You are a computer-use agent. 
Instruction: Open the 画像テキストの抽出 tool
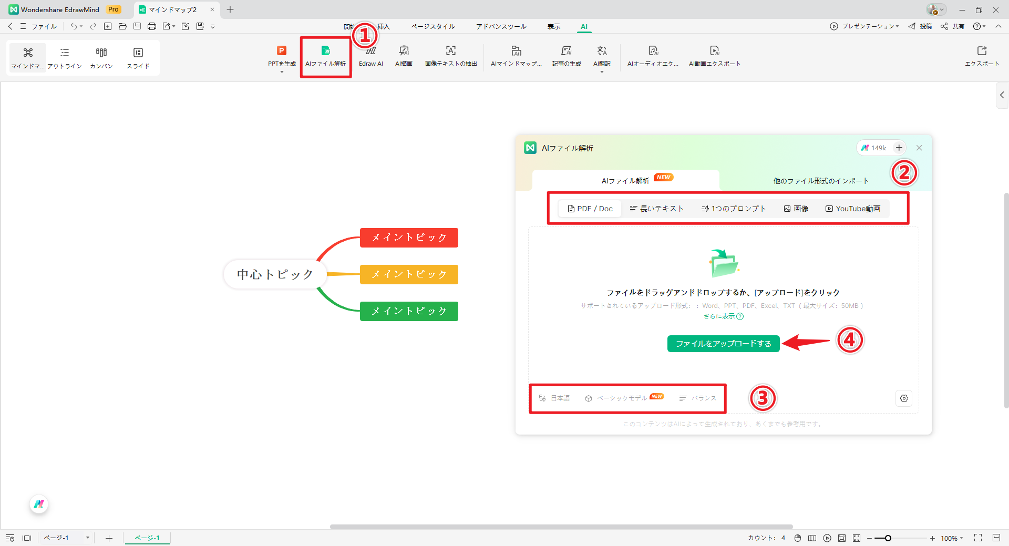(x=450, y=55)
